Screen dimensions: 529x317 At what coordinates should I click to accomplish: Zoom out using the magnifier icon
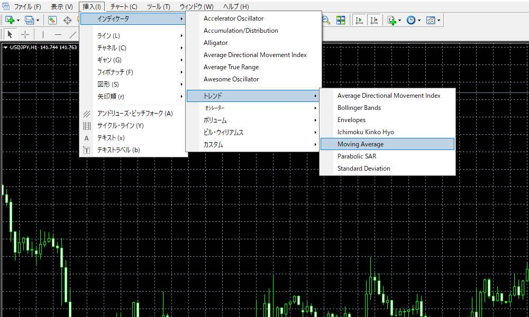[x=325, y=20]
